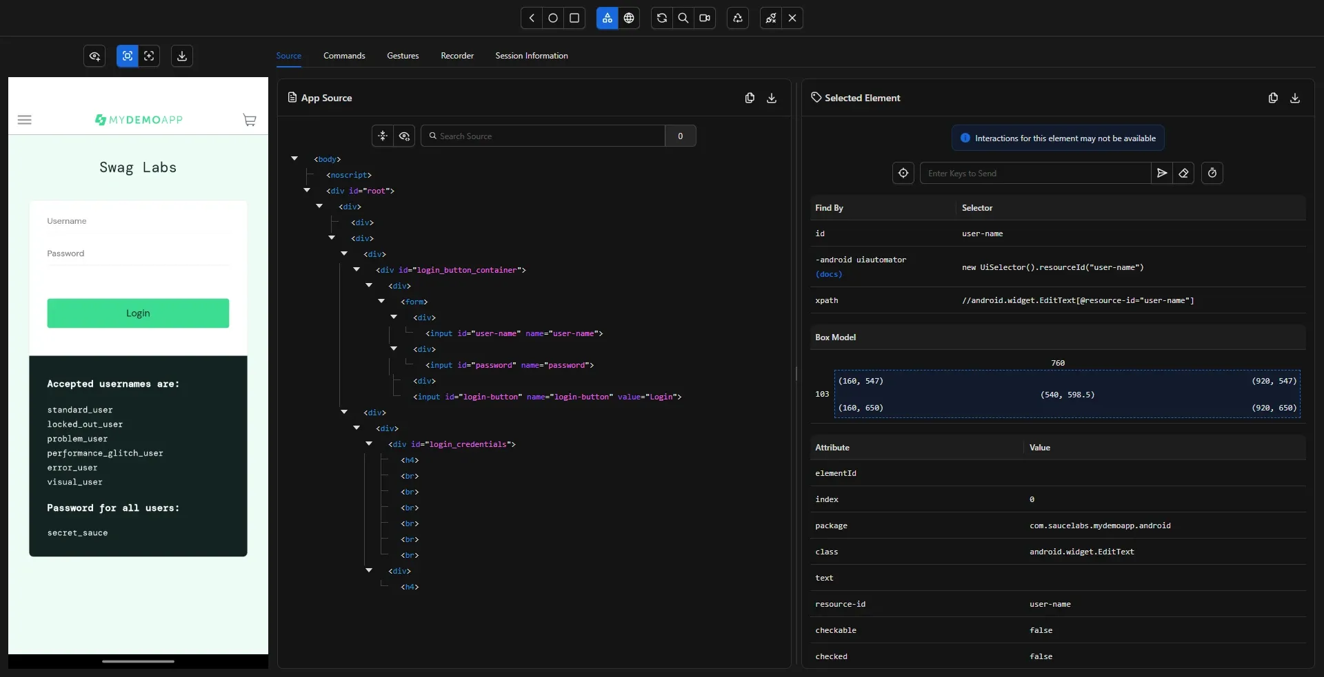The height and width of the screenshot is (677, 1324).
Task: Focus the Enter Keys to Send field
Action: coord(1036,173)
